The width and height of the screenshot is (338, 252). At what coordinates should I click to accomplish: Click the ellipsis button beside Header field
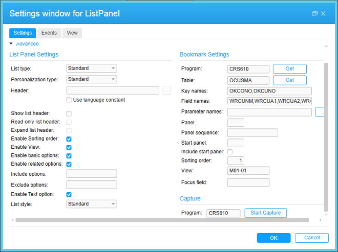coord(166,90)
